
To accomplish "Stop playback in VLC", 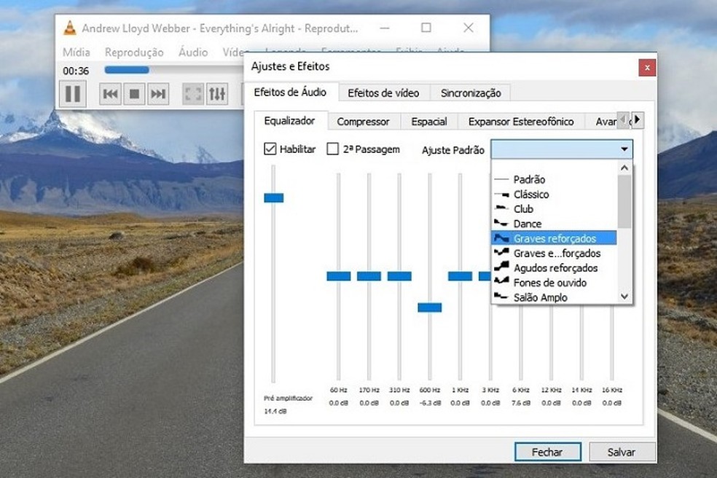I will (133, 93).
